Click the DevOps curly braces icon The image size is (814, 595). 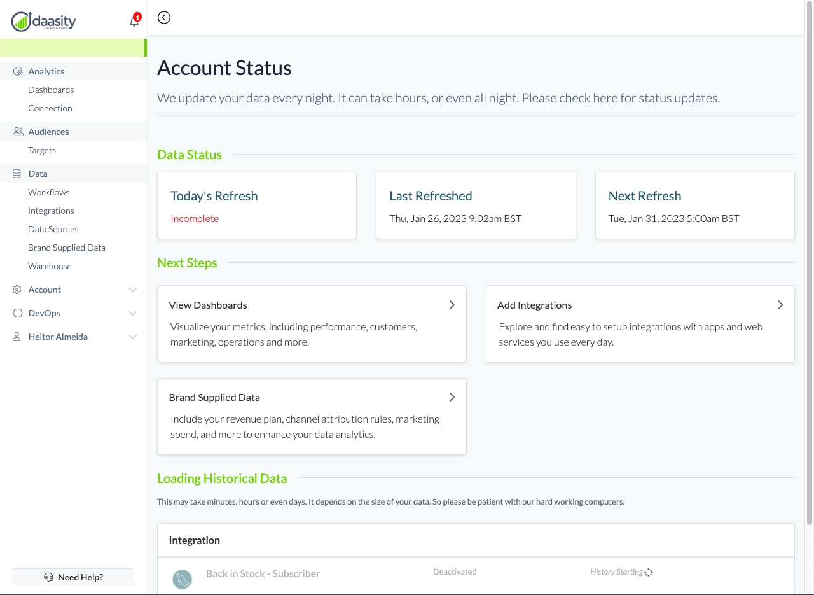tap(17, 313)
